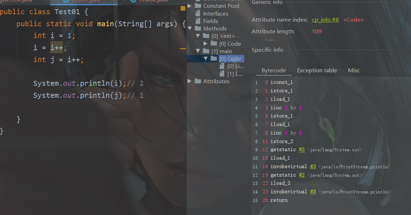Click the folder icon of [0] Code under <init>
This screenshot has height=215, width=411.
[214, 44]
